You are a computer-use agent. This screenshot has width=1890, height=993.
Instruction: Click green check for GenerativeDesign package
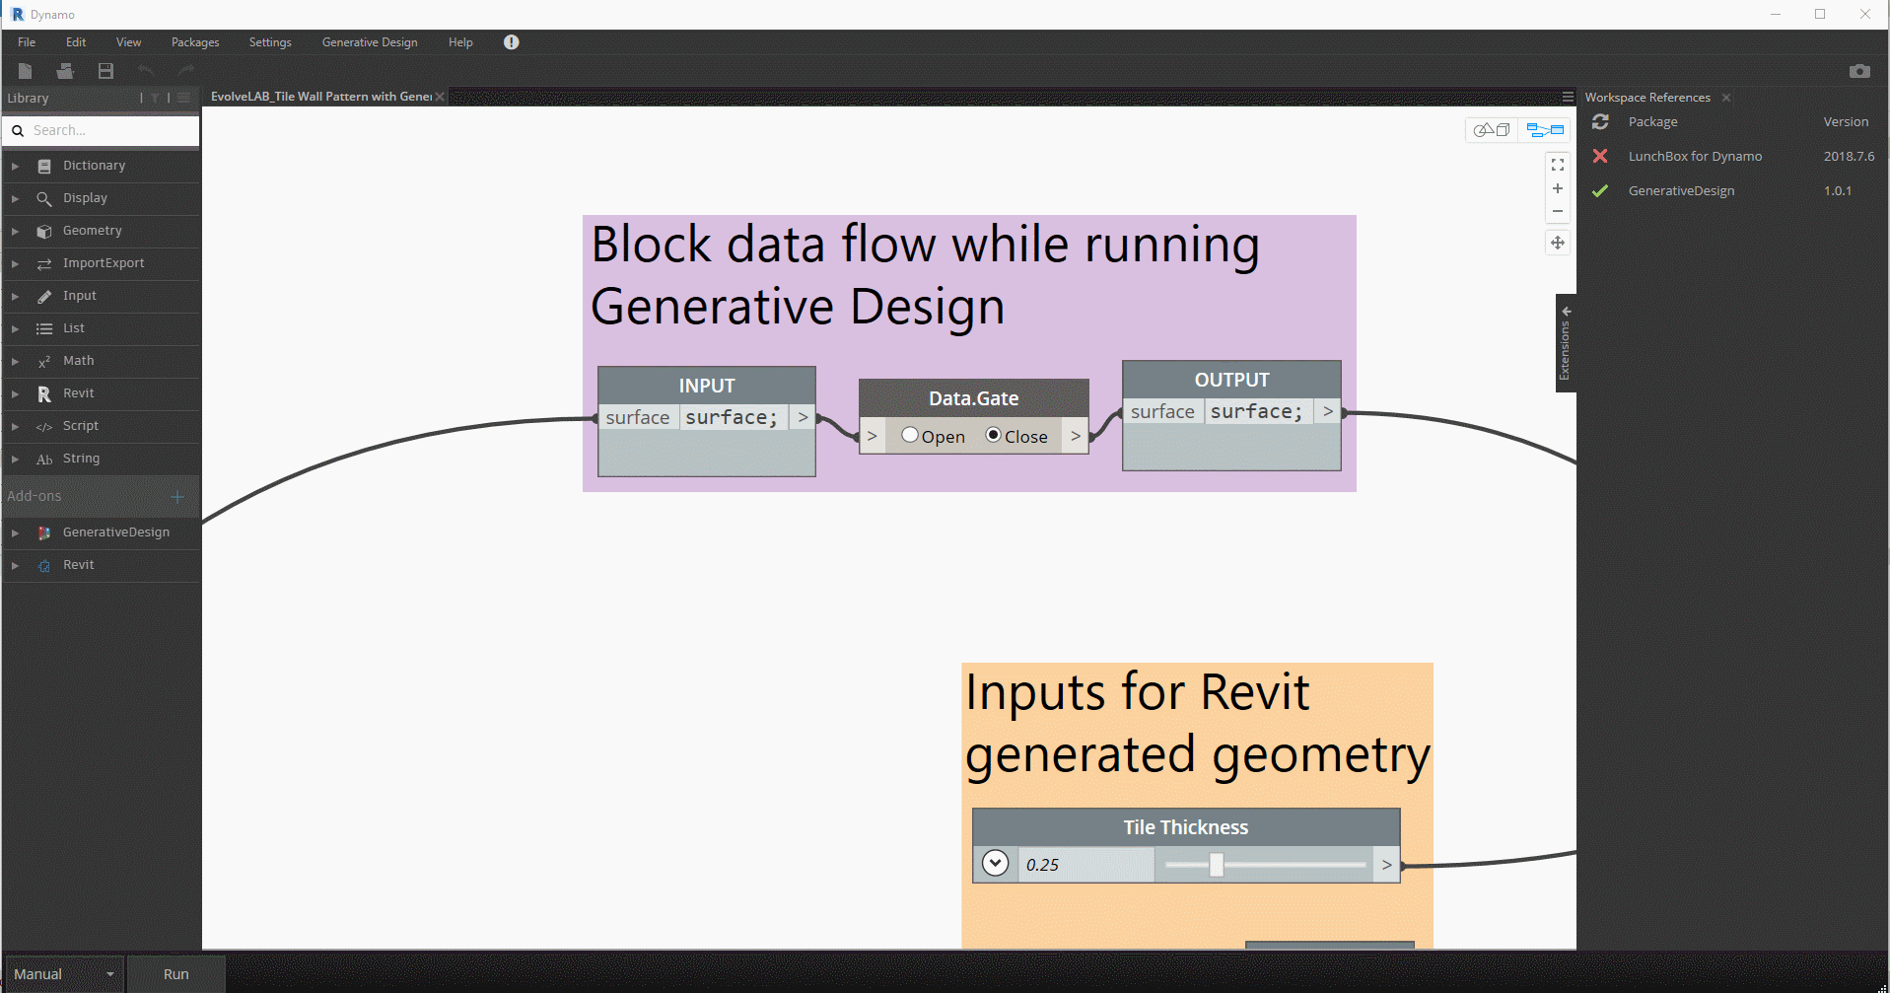pyautogui.click(x=1600, y=190)
